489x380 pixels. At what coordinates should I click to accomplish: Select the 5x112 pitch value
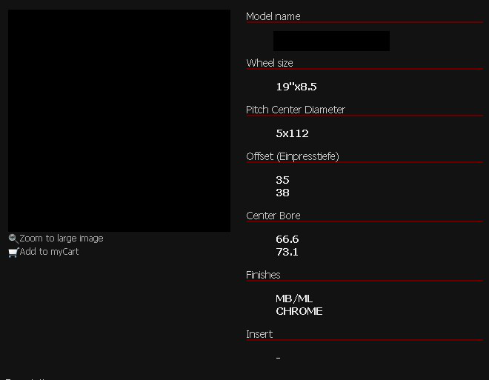point(292,133)
